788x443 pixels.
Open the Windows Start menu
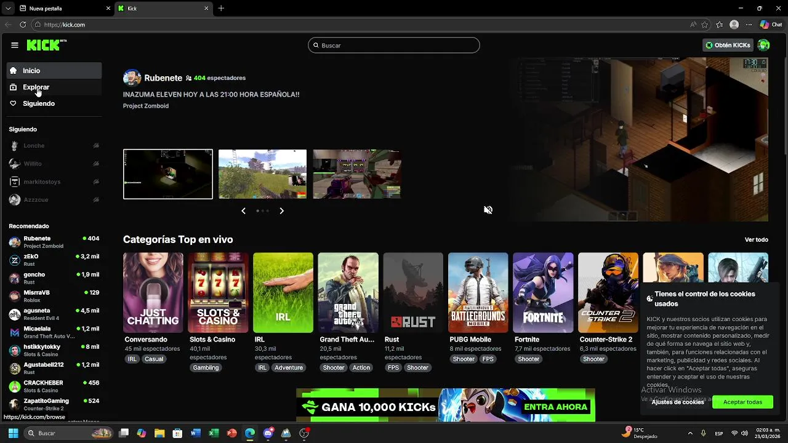[13, 433]
